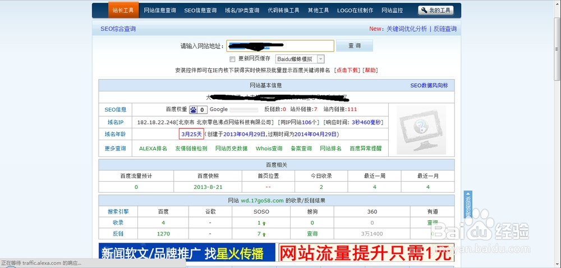Click the 网站历史数据 link
Image resolution: width=561 pixels, height=268 pixels.
click(232, 148)
